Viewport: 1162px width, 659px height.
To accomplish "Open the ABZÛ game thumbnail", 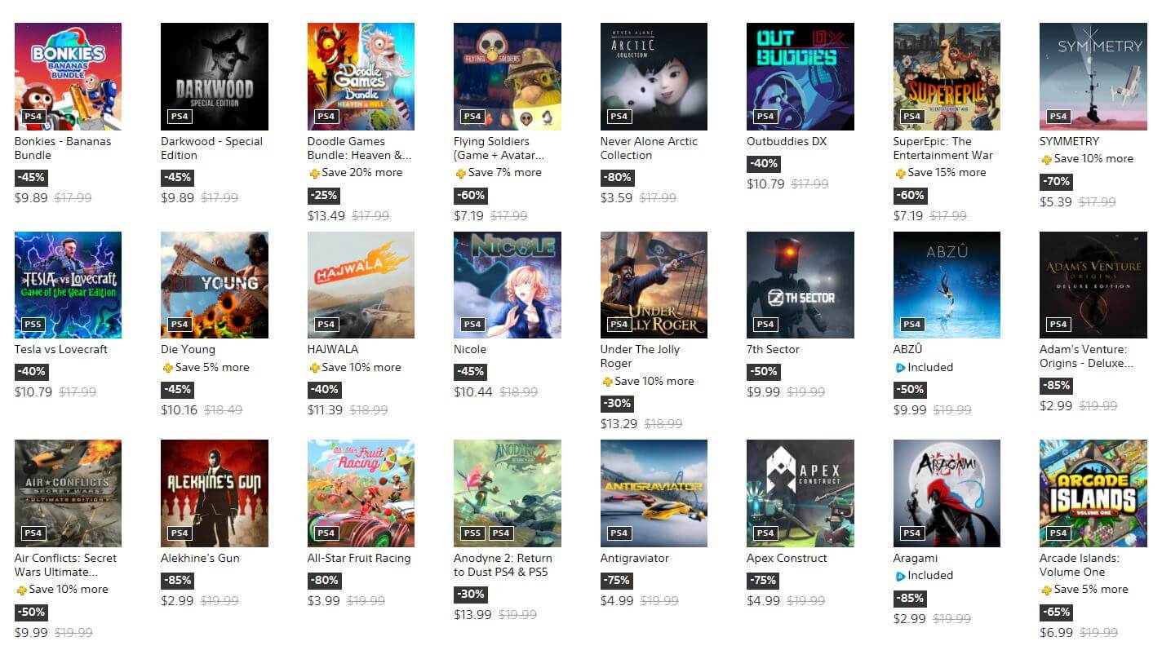I will (x=947, y=285).
